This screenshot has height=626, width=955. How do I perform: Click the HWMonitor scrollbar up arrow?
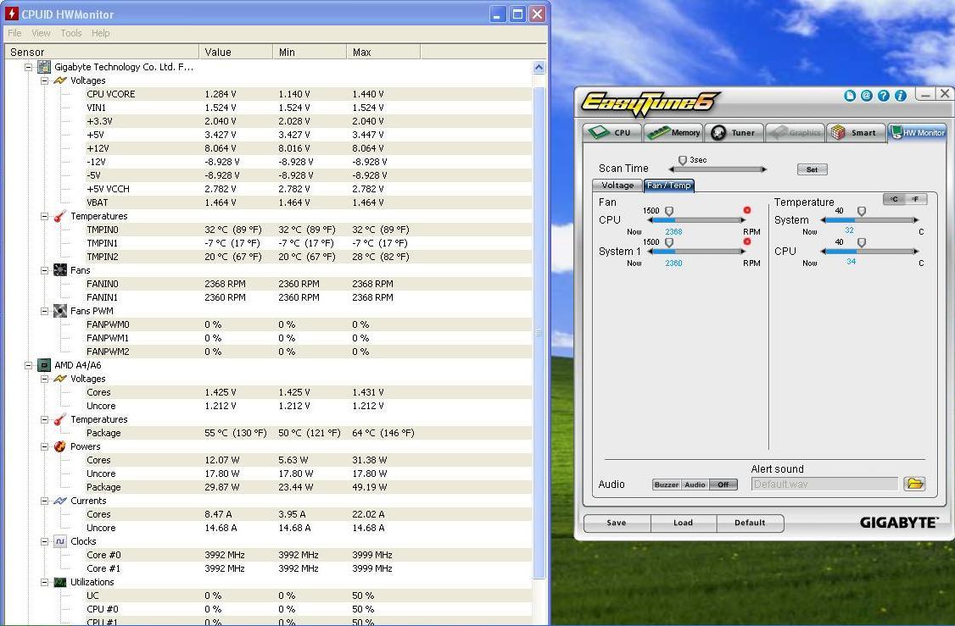[539, 68]
